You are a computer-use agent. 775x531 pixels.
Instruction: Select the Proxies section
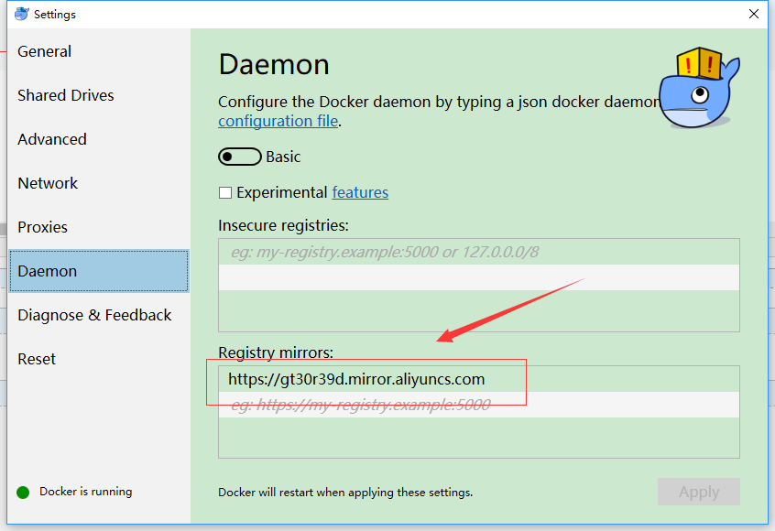click(42, 227)
